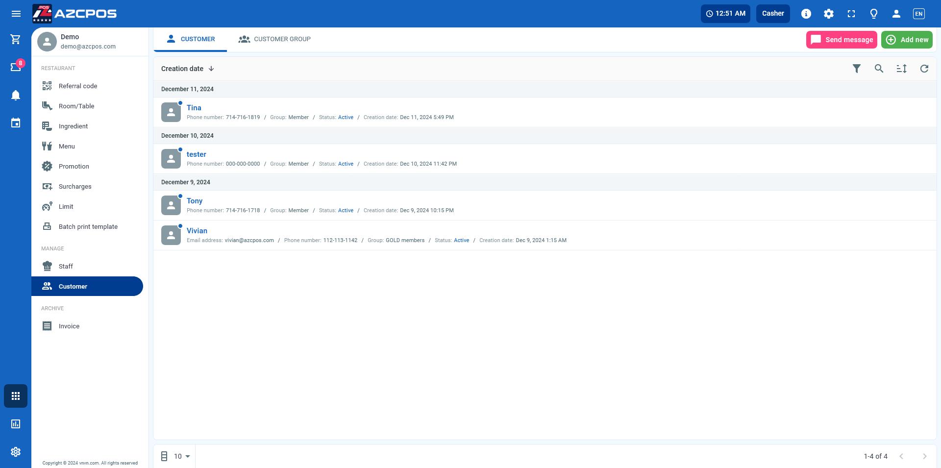Viewport: 941px width, 468px height.
Task: Open Ingredient in sidebar
Action: tap(87, 126)
